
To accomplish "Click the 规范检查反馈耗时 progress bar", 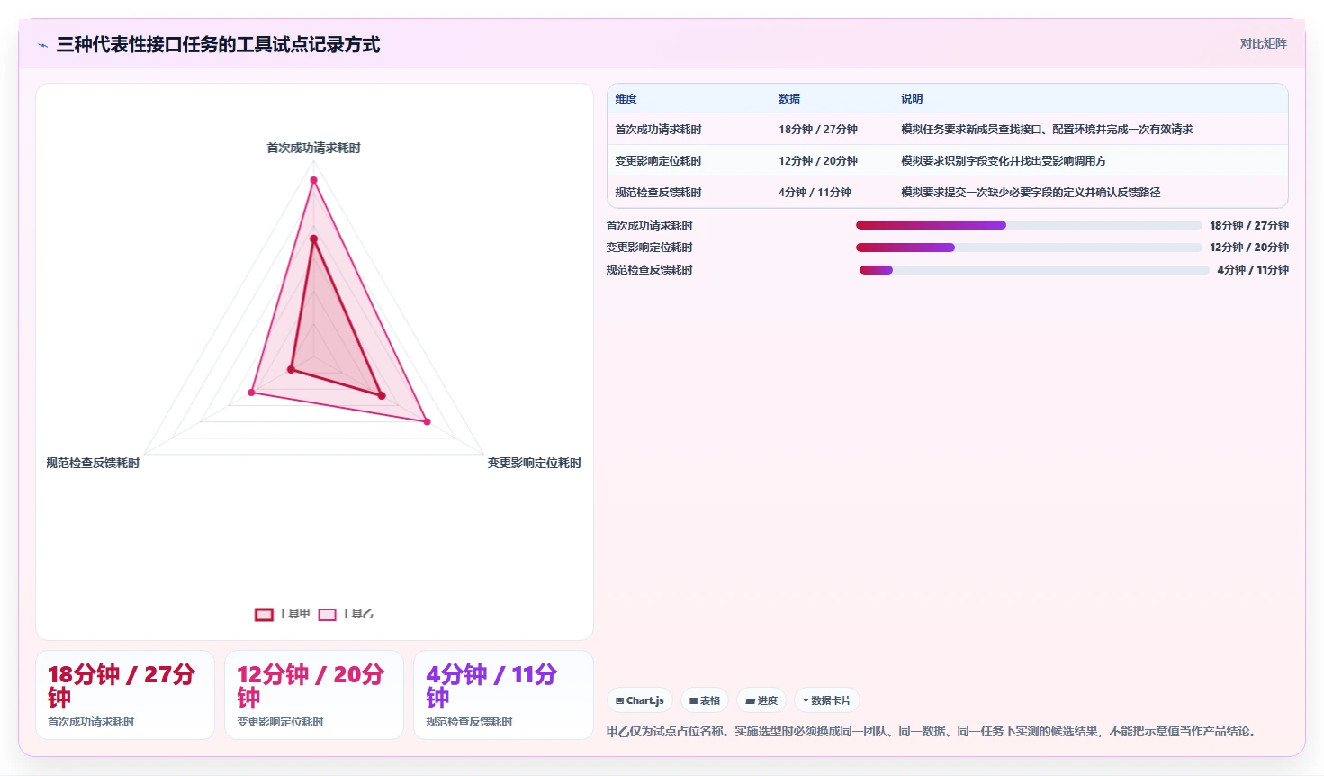I will click(x=1034, y=270).
